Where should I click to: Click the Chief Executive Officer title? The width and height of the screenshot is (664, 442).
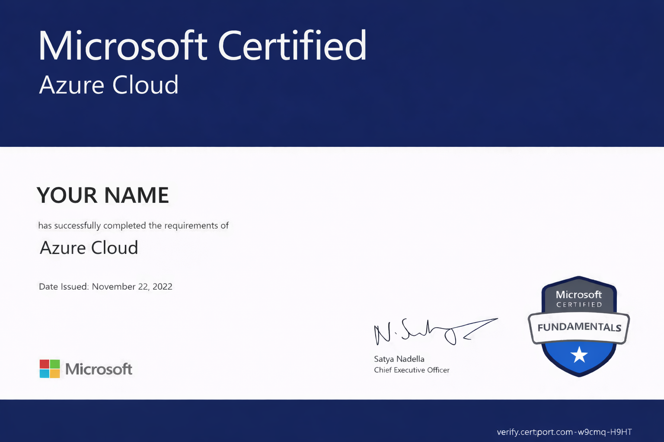[x=412, y=370]
